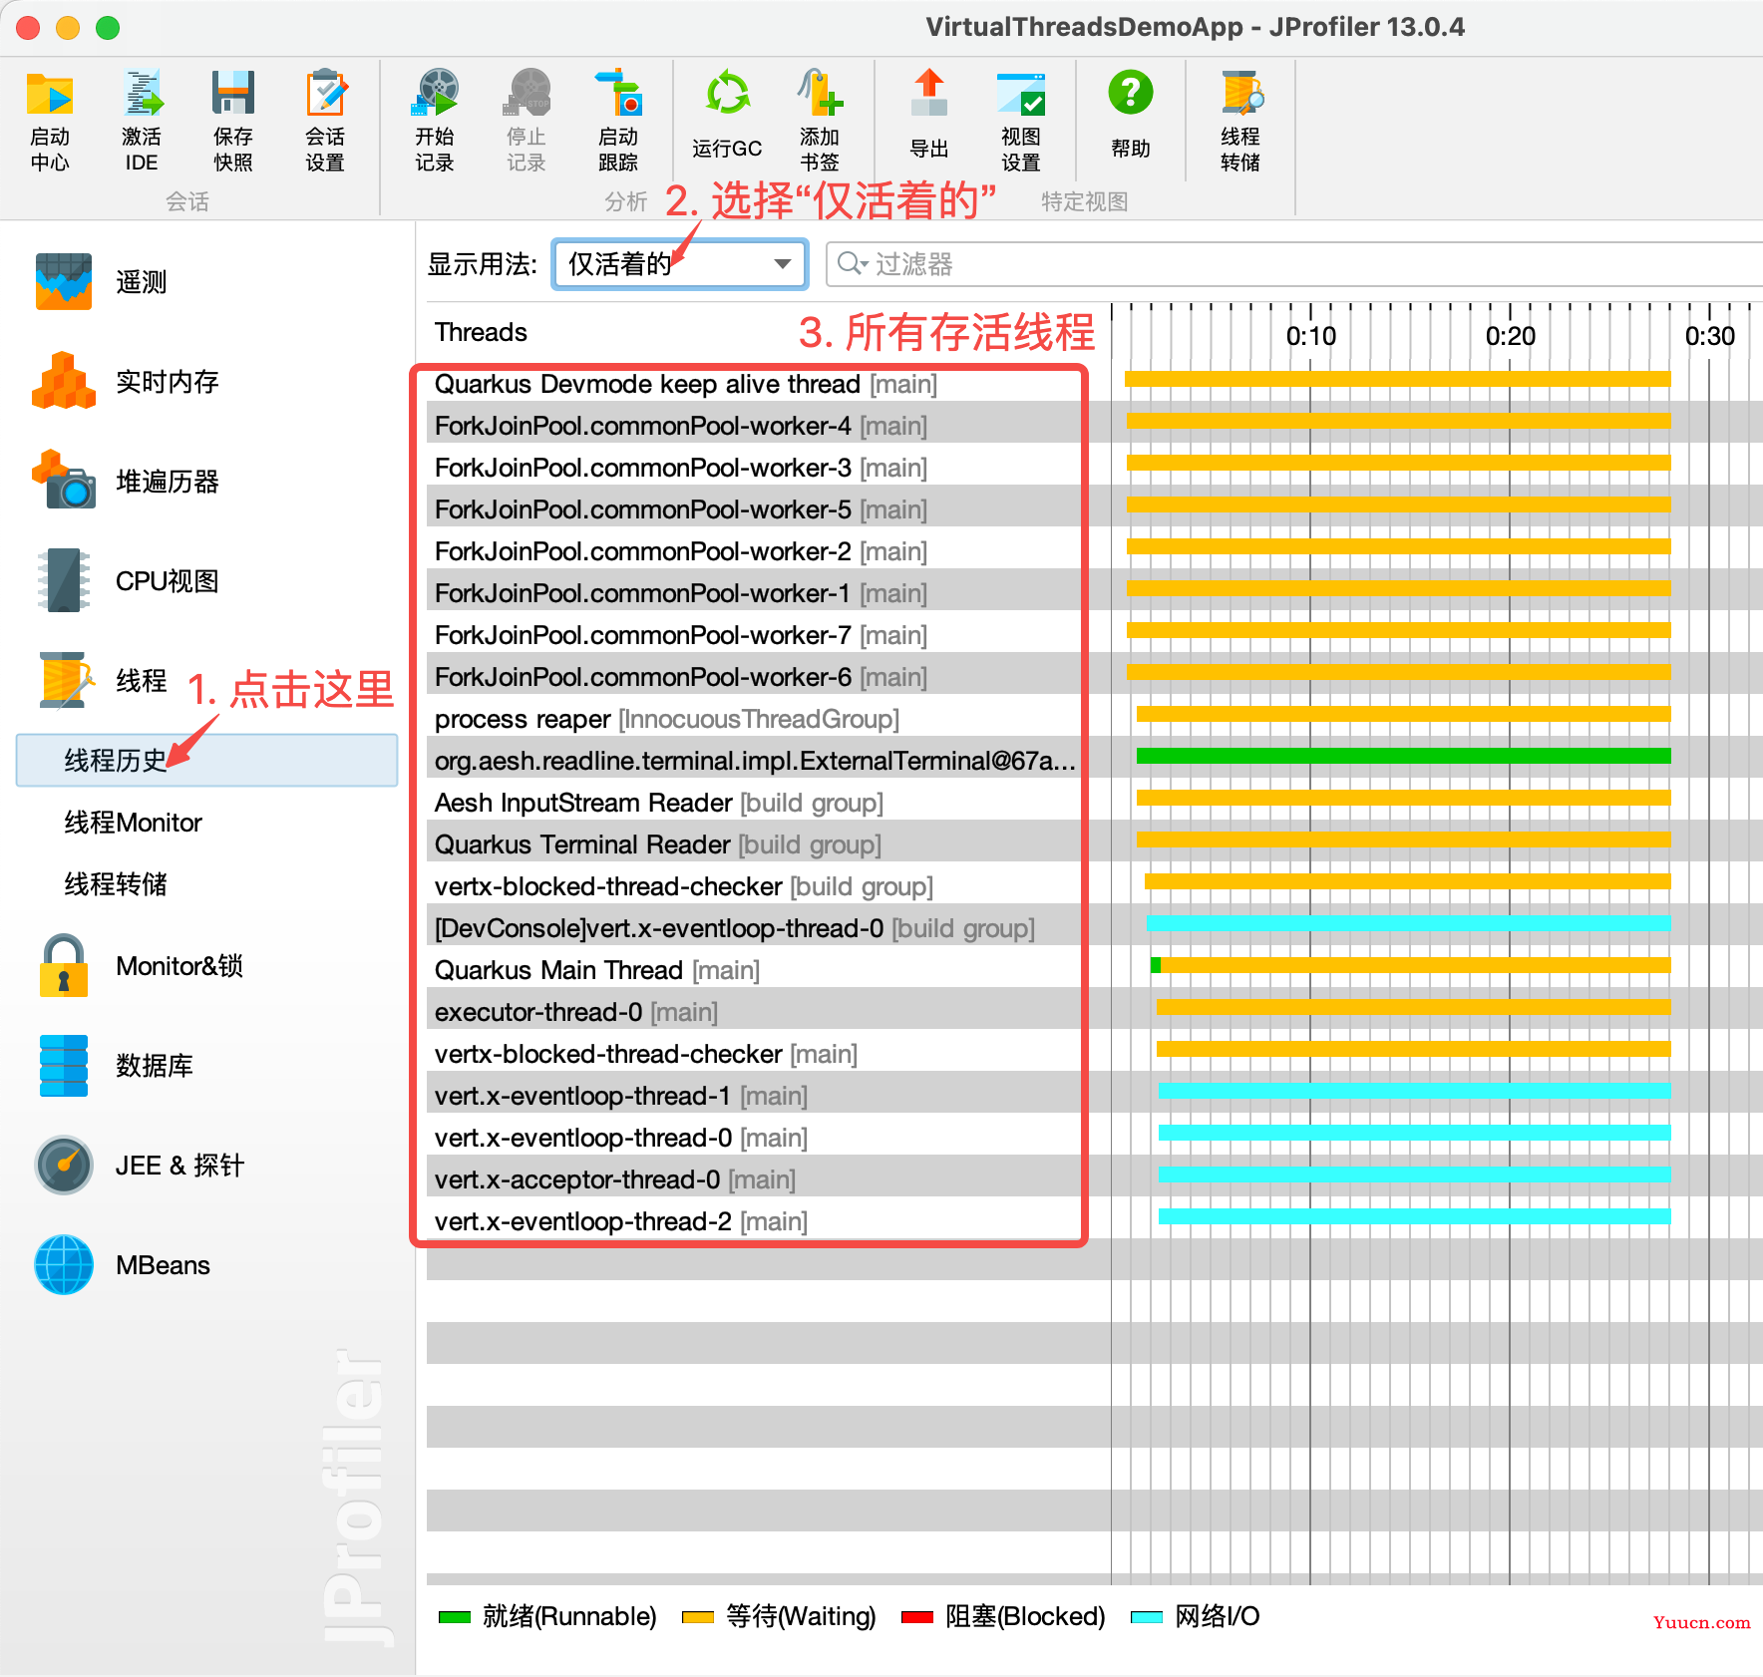
Task: Click the green ExternalTerminal thread timeline bar
Action: click(x=1404, y=756)
